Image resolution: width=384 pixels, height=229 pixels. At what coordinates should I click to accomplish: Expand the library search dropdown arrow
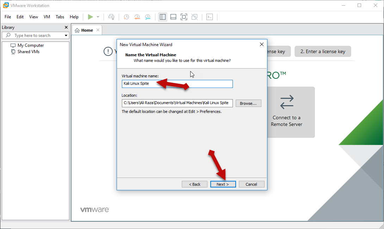[66, 36]
